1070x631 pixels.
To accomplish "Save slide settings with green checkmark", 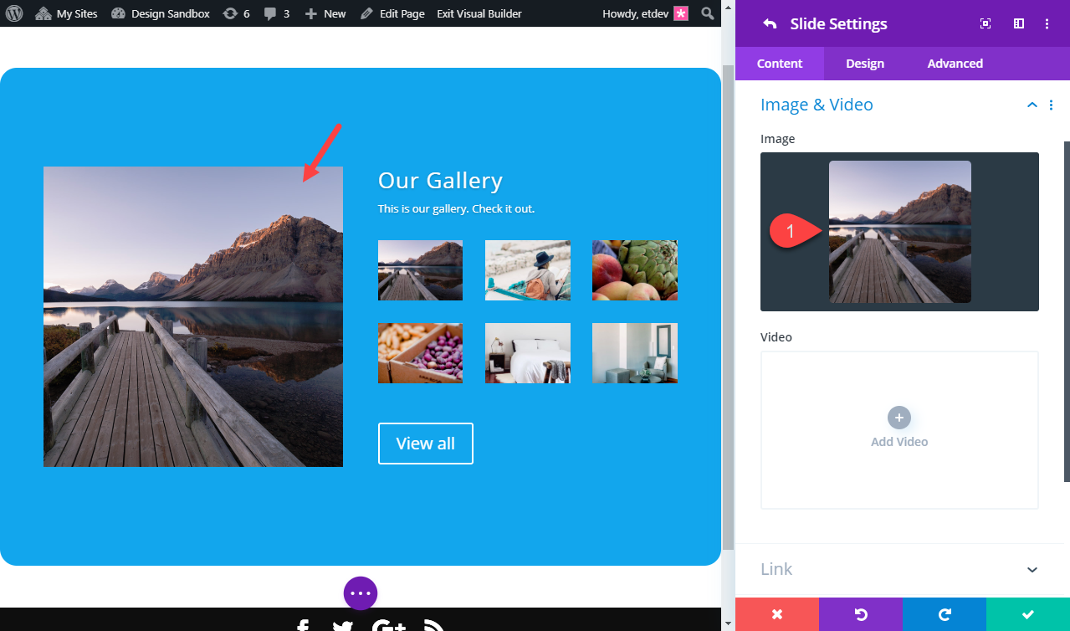I will click(1028, 613).
